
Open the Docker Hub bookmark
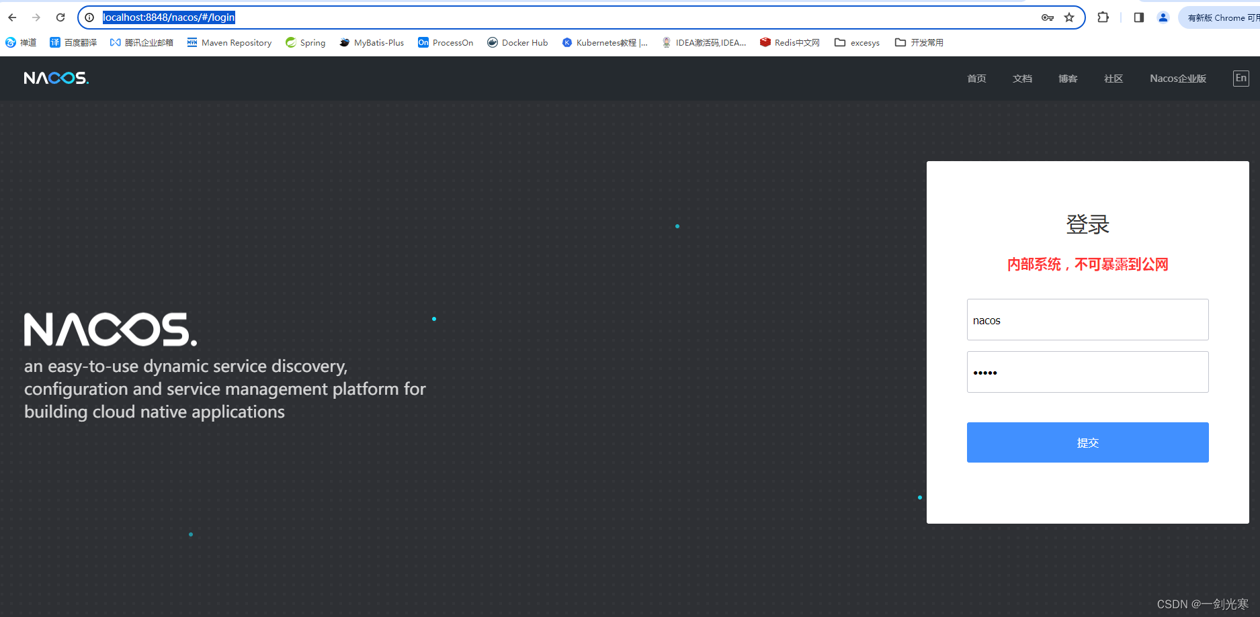coord(517,42)
